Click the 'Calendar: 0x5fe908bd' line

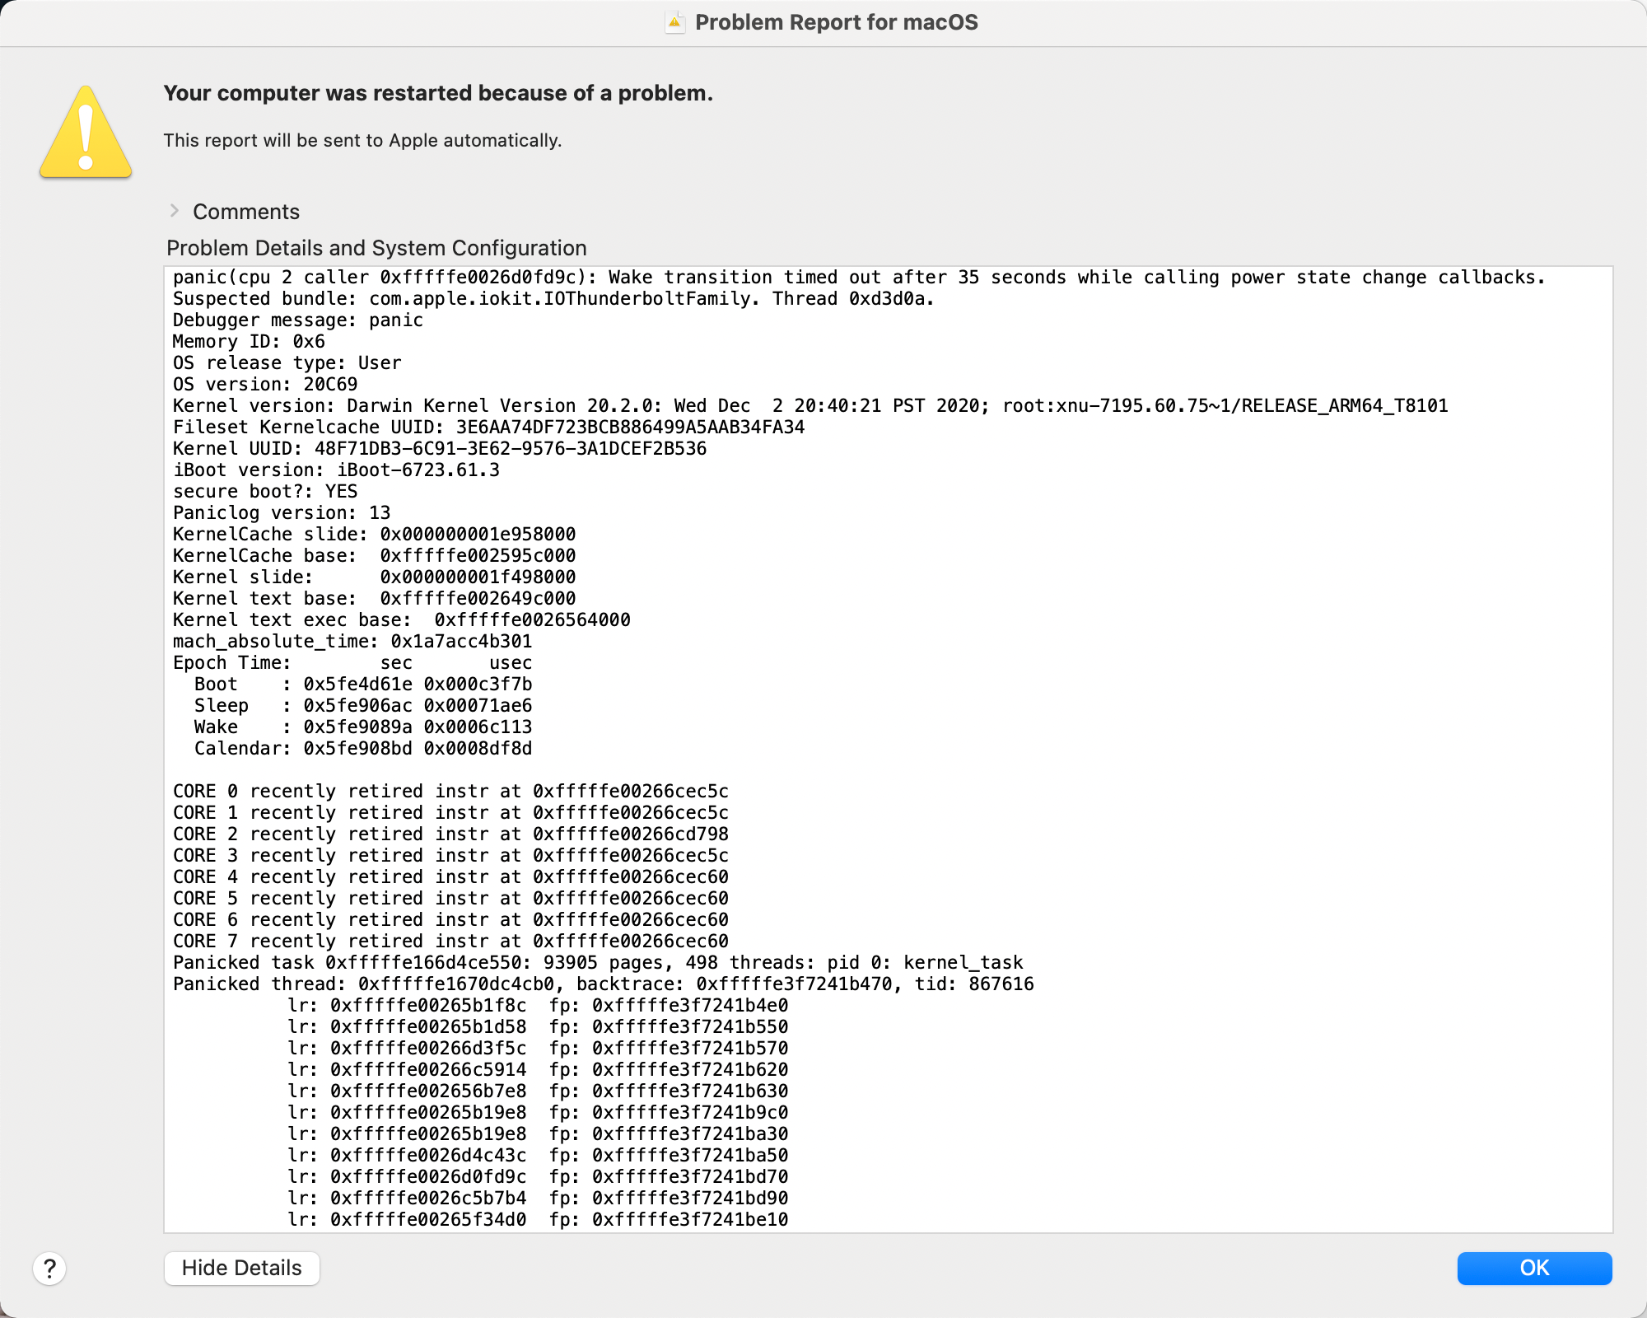pyautogui.click(x=363, y=749)
